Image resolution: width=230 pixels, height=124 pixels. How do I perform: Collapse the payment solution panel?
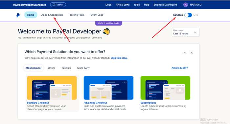click(x=185, y=53)
